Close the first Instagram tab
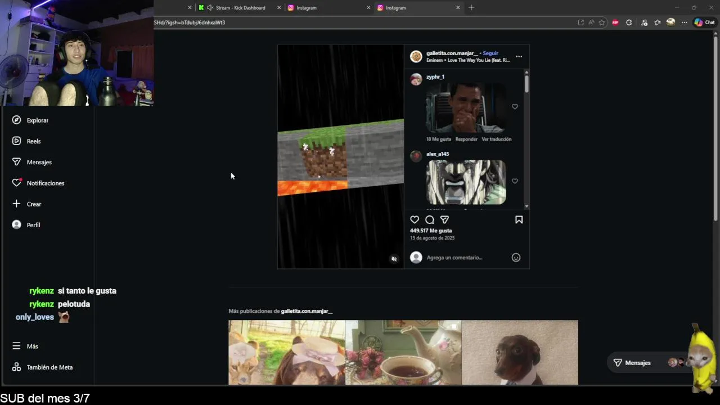Screen dimensions: 720x405 coord(368,8)
